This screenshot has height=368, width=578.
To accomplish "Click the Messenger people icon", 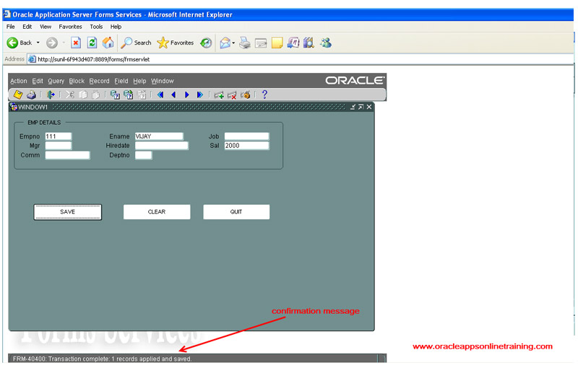I will click(x=326, y=43).
